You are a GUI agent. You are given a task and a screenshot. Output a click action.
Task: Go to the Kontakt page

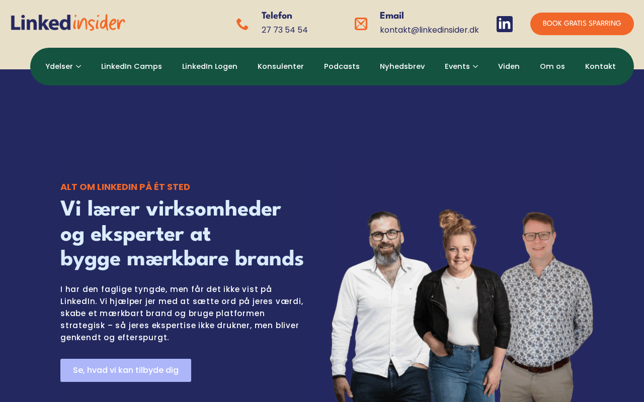(x=600, y=66)
